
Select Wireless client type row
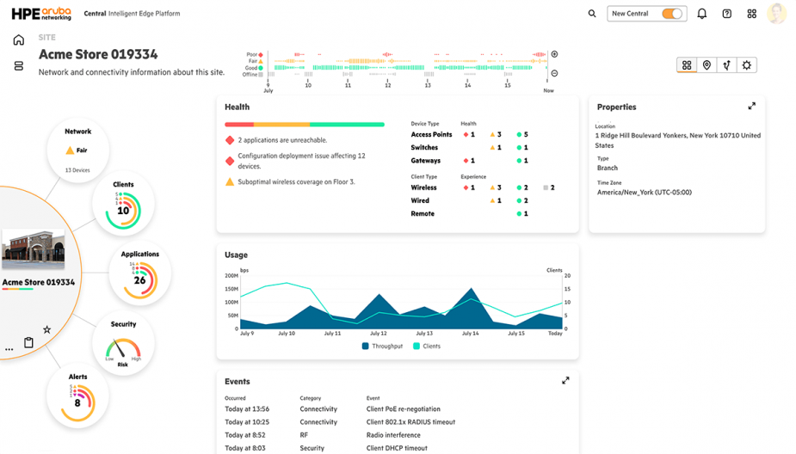482,187
